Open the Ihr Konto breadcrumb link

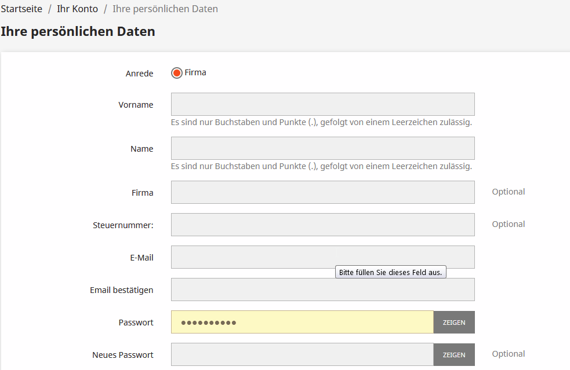[77, 9]
